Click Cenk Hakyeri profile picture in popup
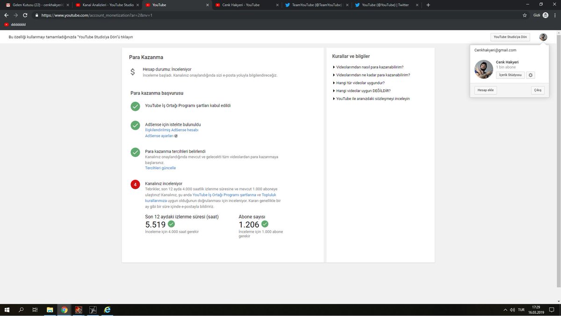The width and height of the screenshot is (561, 316). (484, 69)
